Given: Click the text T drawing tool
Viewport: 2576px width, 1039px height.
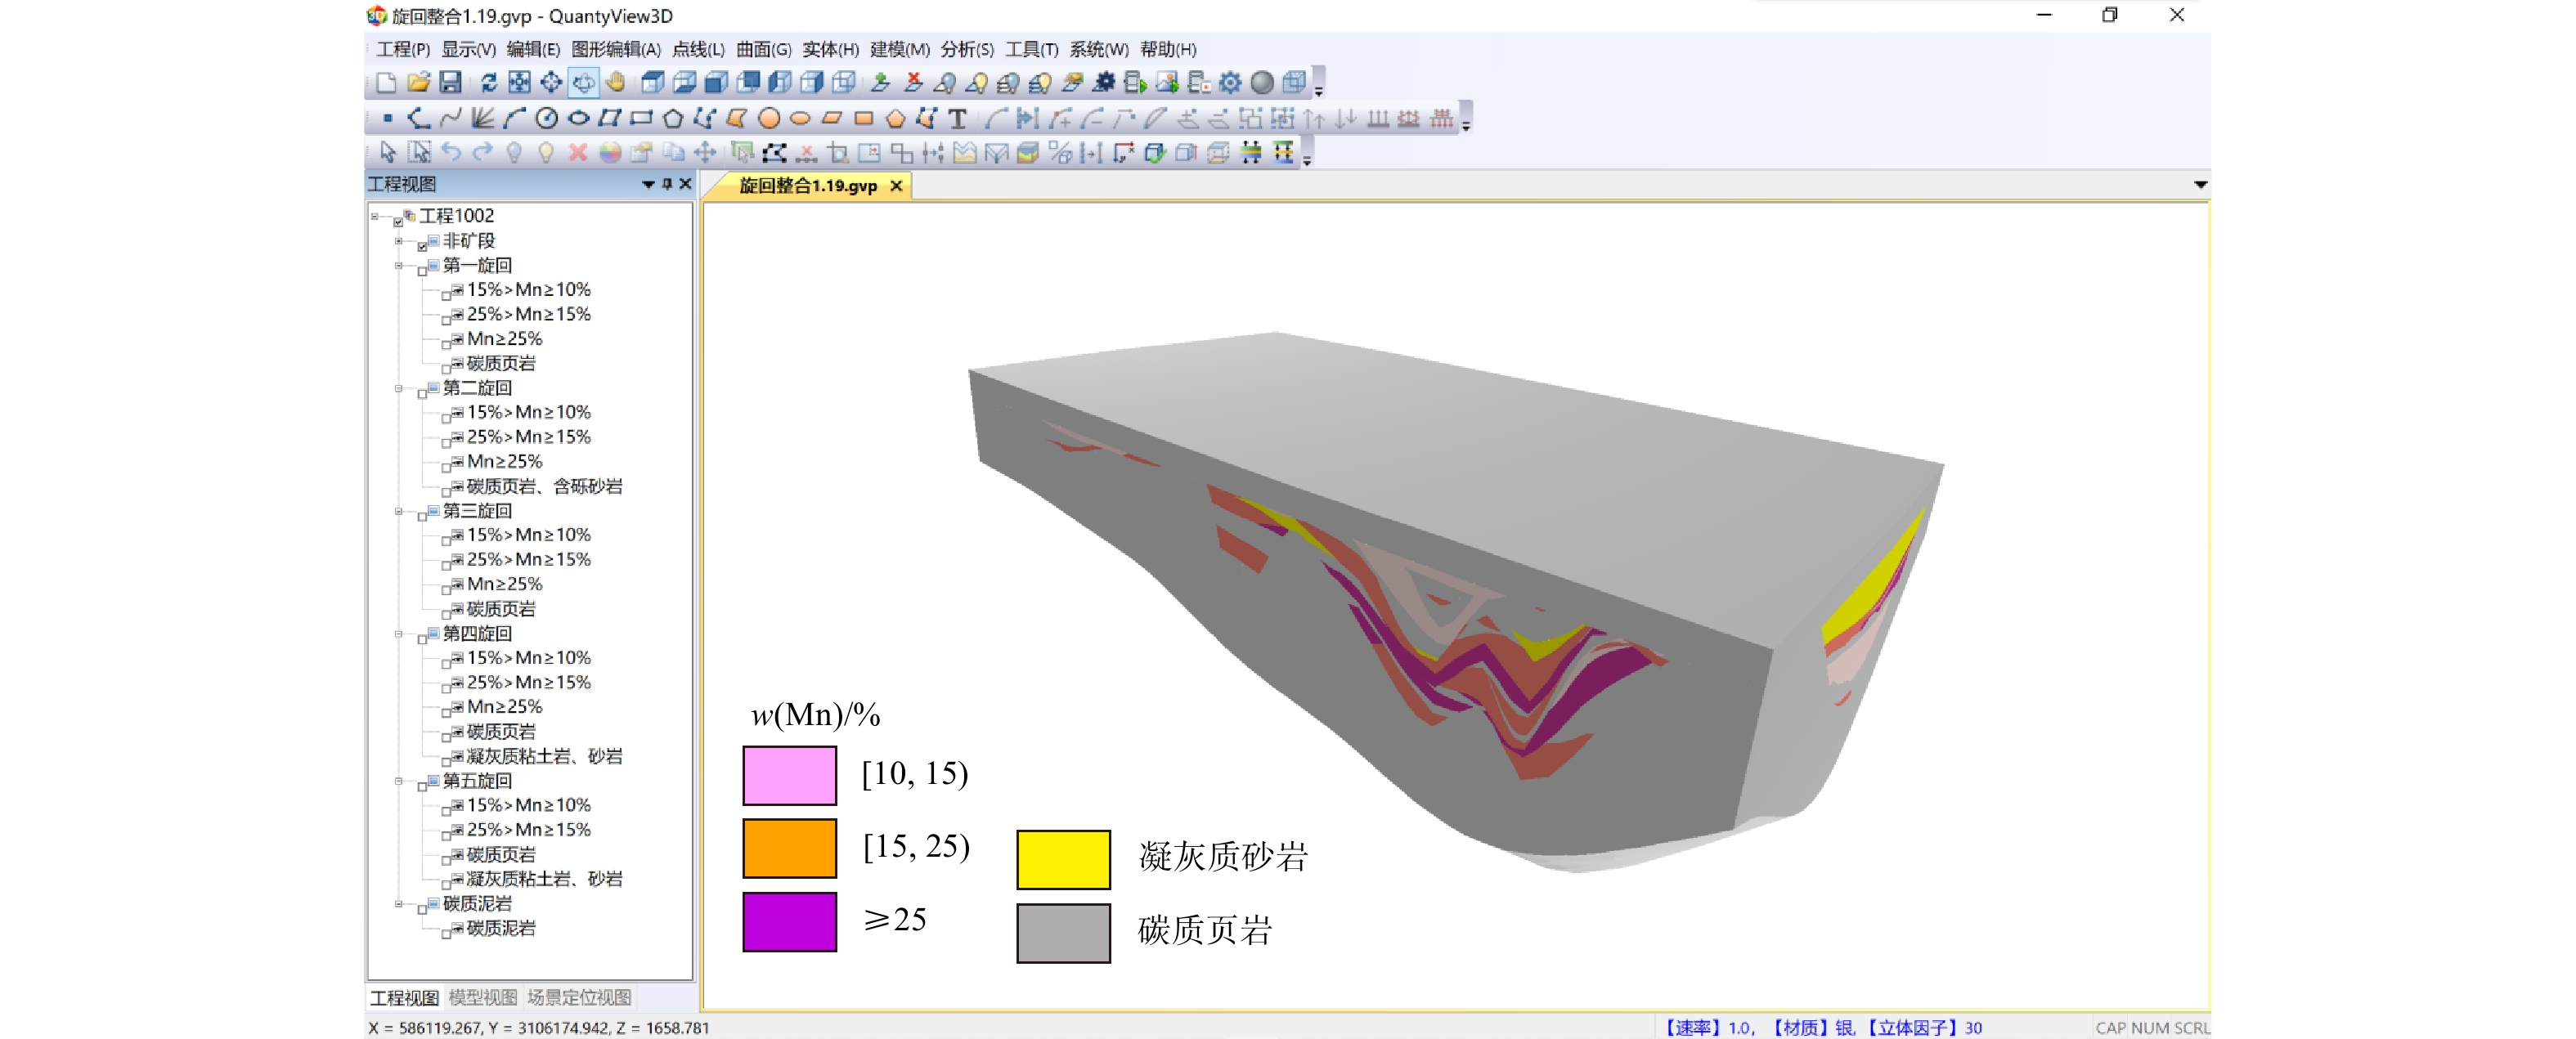Looking at the screenshot, I should coord(957,119).
